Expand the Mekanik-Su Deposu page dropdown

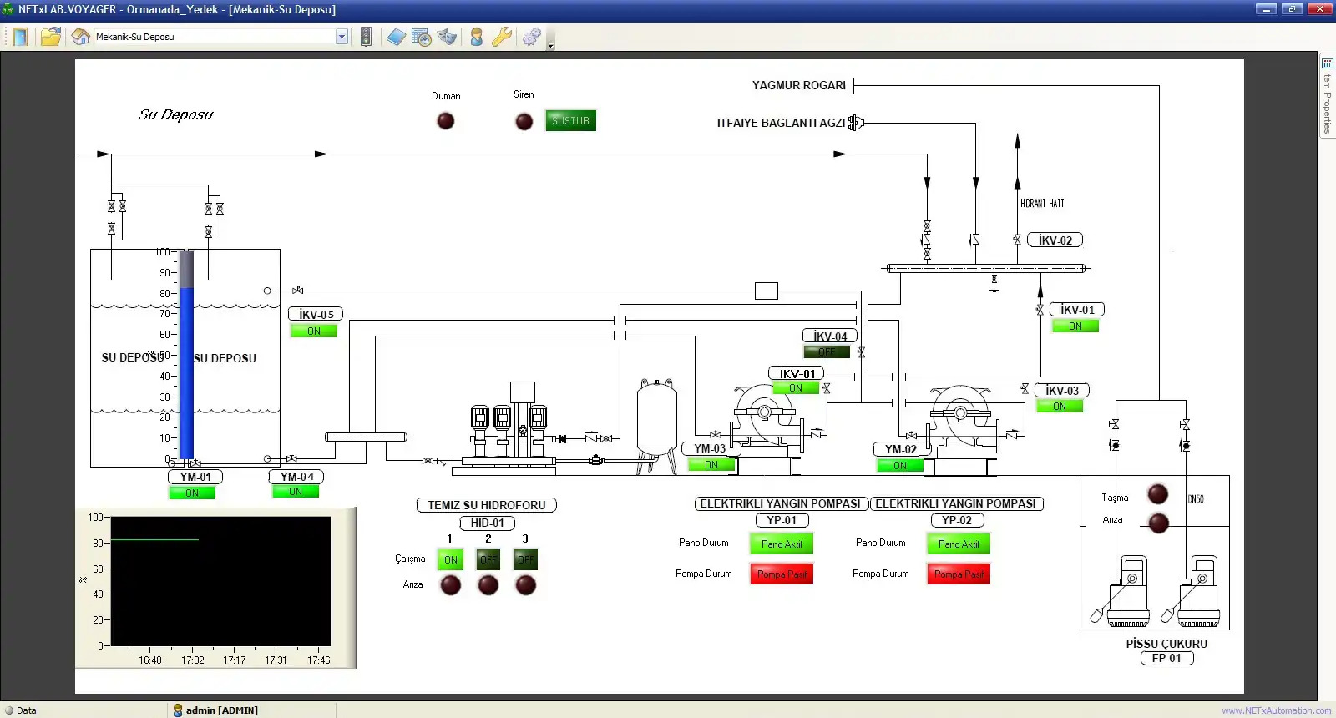click(x=342, y=37)
